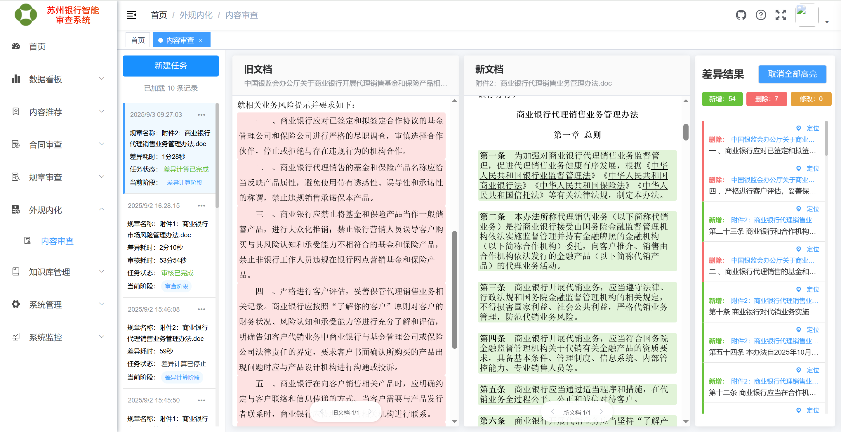Open the user avatar menu

pyautogui.click(x=807, y=15)
